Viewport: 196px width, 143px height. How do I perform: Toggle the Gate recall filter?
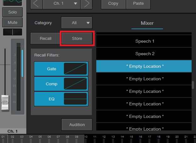click(52, 69)
